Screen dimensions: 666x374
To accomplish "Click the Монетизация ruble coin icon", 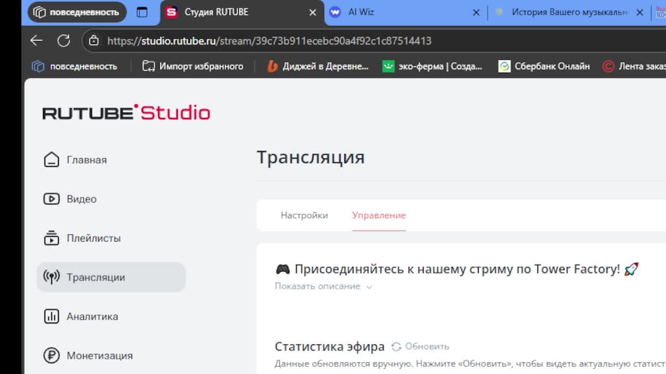I will click(52, 355).
